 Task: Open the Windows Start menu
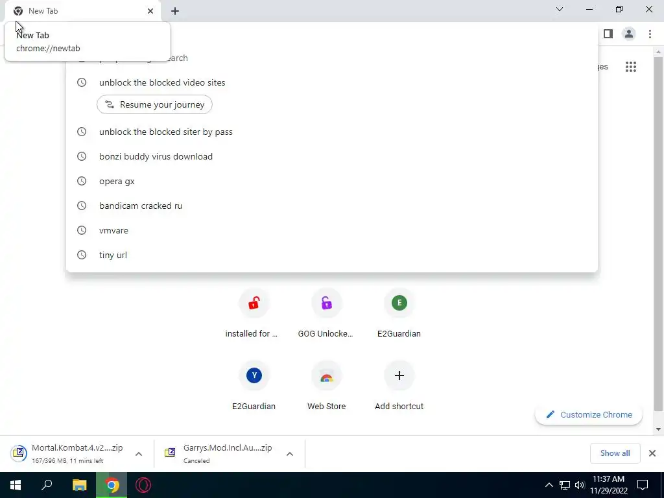pos(16,485)
